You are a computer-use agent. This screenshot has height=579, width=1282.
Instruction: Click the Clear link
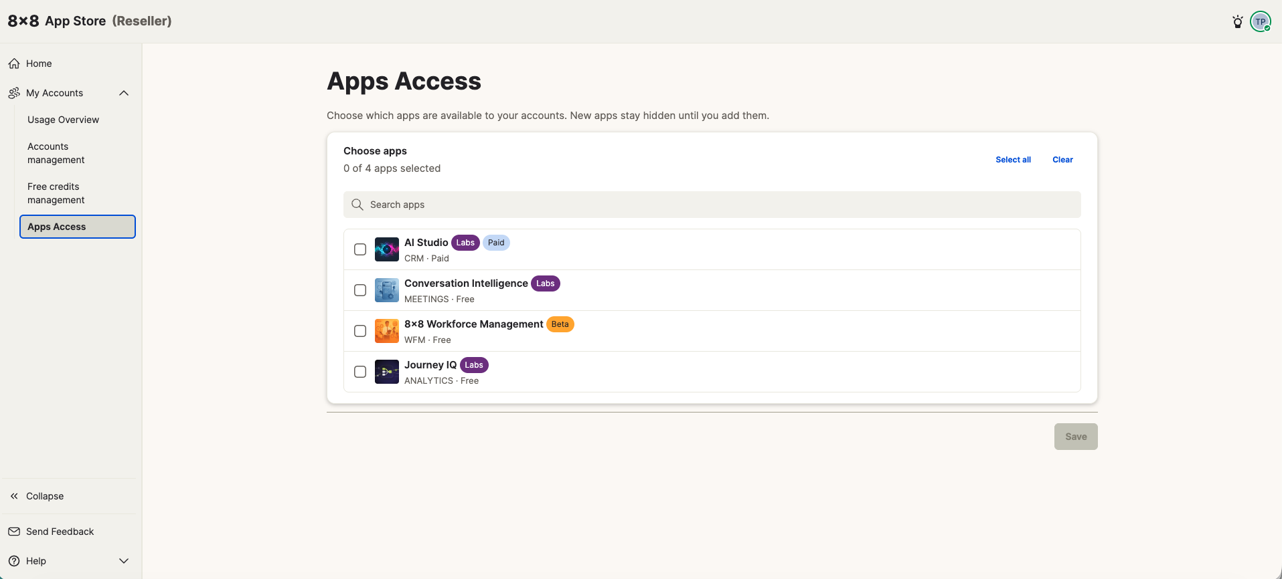(1062, 160)
